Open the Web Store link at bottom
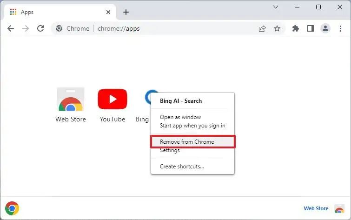351x220 pixels. pos(316,208)
